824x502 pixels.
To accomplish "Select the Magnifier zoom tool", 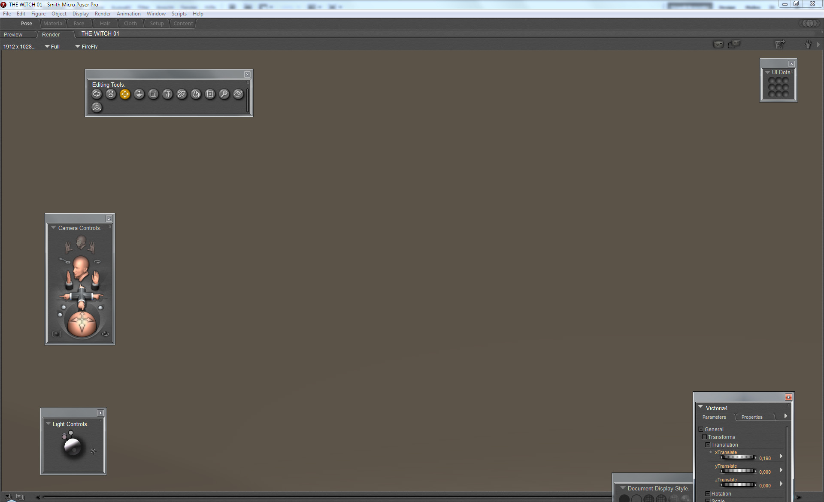I will click(x=224, y=94).
